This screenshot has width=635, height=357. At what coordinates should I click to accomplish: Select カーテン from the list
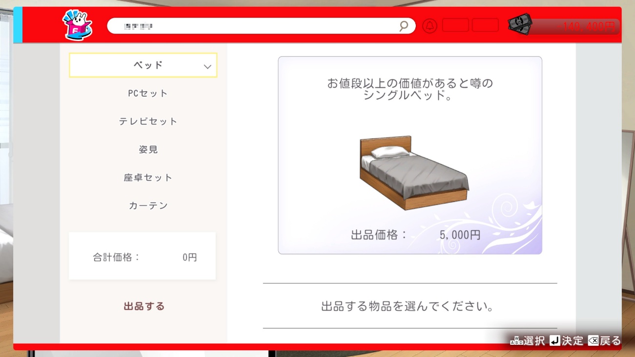[148, 205]
